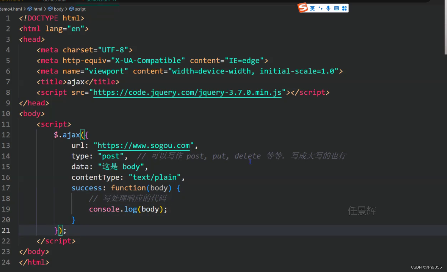Viewport: 447px width, 272px height.
Task: Click the function(body) keyword on line 17
Action: 141,188
